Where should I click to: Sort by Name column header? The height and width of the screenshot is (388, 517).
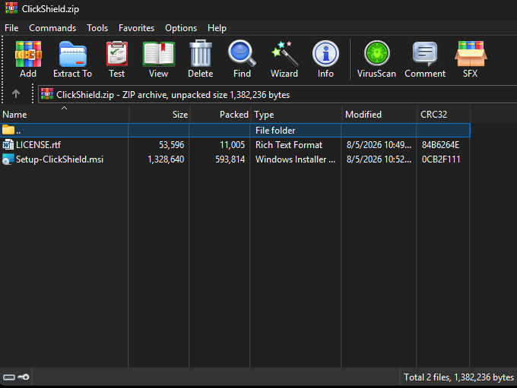point(65,115)
